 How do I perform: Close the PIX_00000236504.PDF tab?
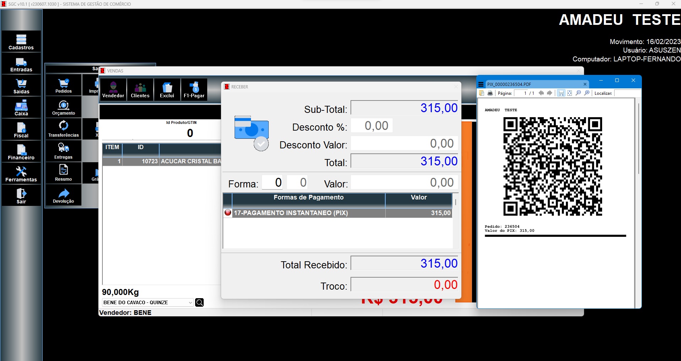click(x=585, y=84)
